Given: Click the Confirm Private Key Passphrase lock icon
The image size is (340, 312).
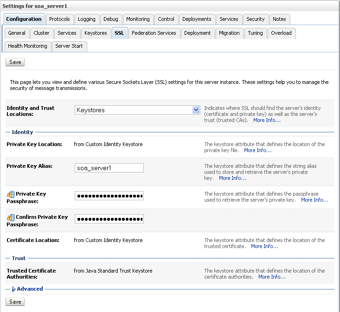Looking at the screenshot, I should (11, 217).
